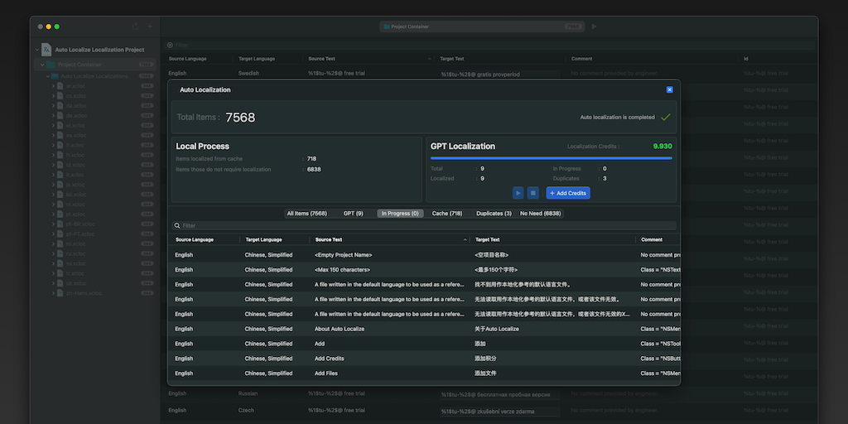The height and width of the screenshot is (424, 848).
Task: Close the Auto Localization dialog
Action: click(669, 89)
